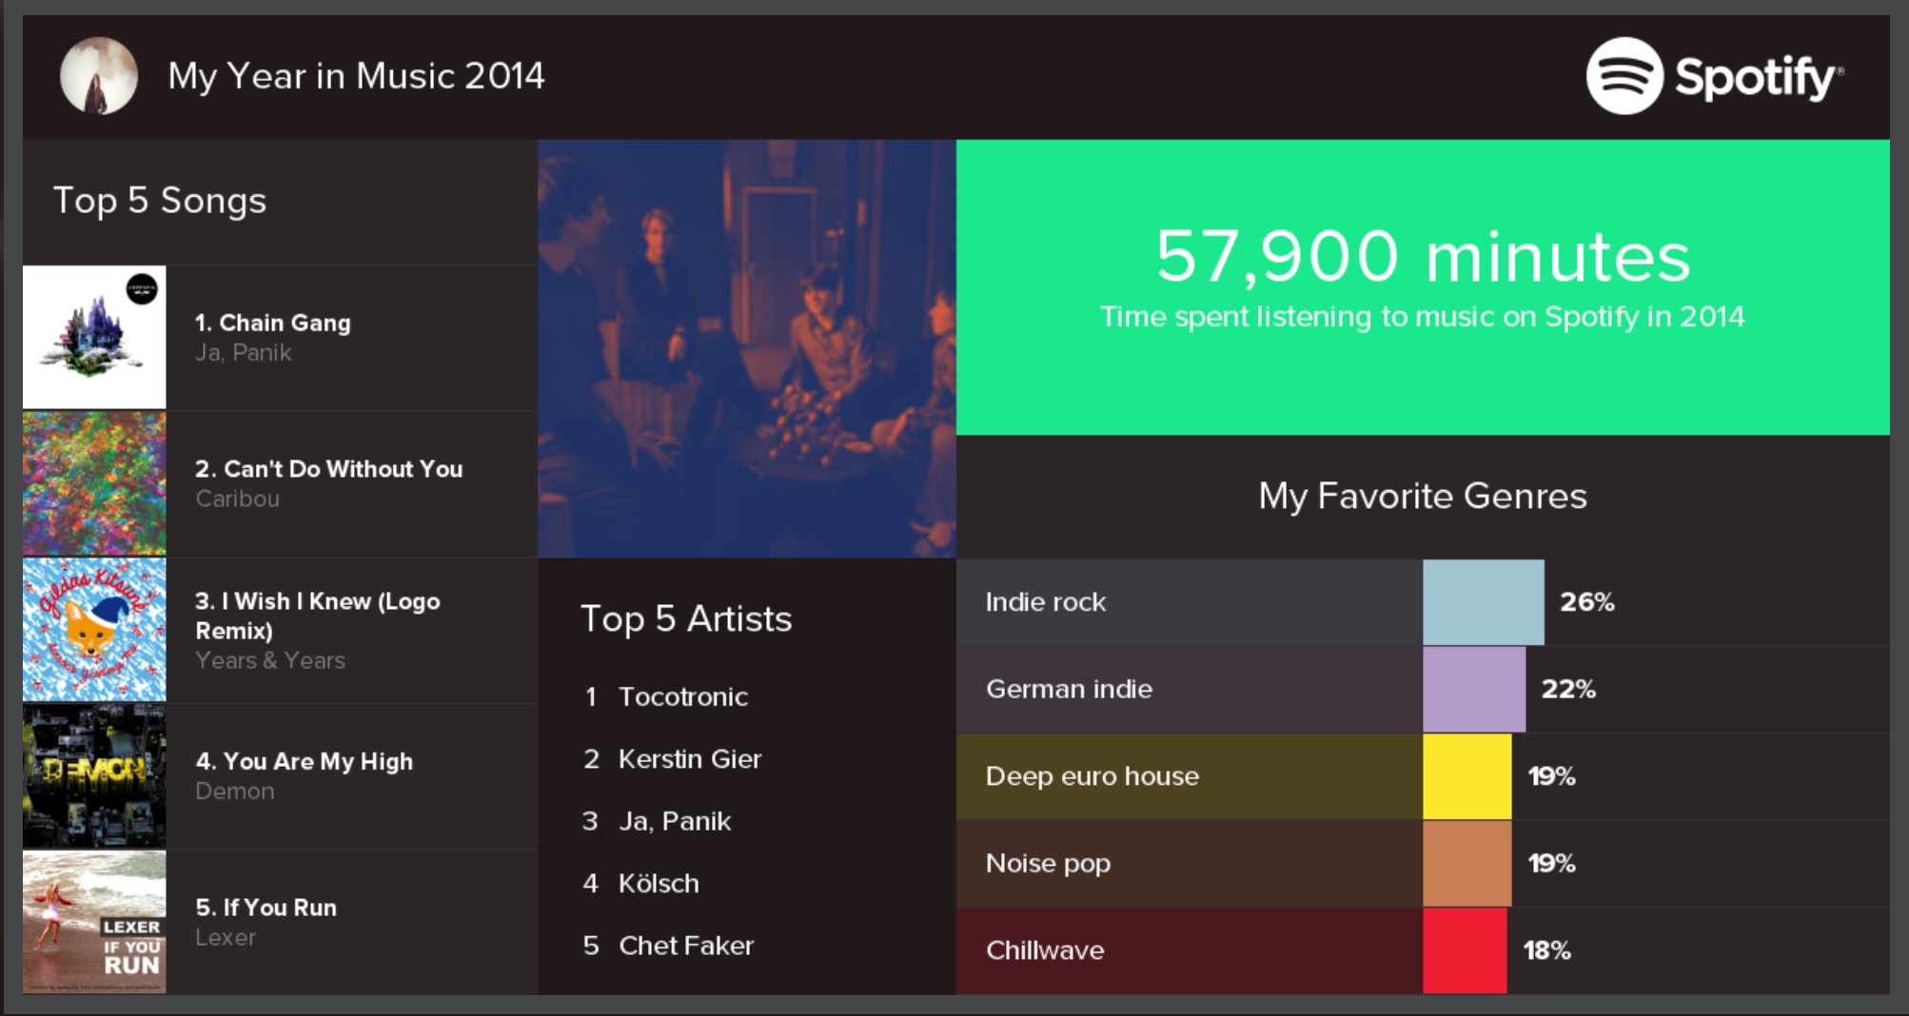This screenshot has width=1909, height=1016.
Task: Click the Spotify logo icon
Action: [x=1624, y=76]
